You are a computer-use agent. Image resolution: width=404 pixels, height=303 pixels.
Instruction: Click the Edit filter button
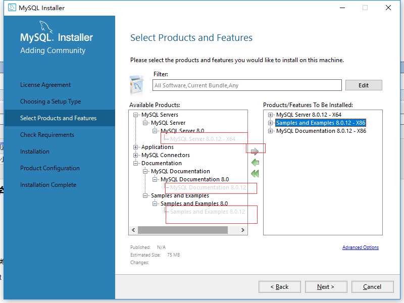(x=364, y=85)
